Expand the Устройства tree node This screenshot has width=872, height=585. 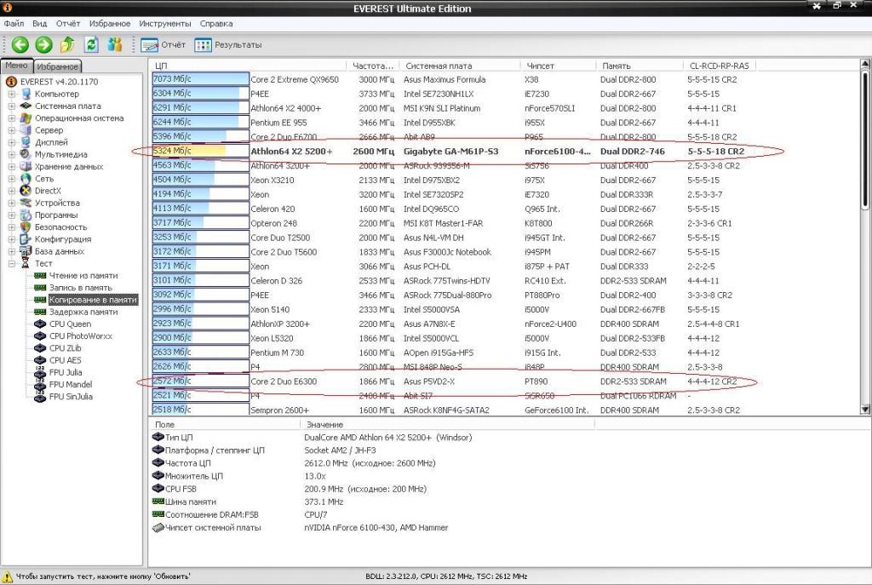12,203
